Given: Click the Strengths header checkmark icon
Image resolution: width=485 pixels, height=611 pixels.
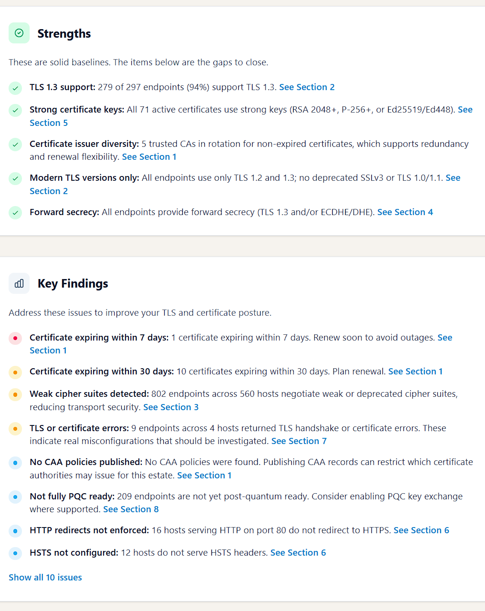Looking at the screenshot, I should coord(19,33).
